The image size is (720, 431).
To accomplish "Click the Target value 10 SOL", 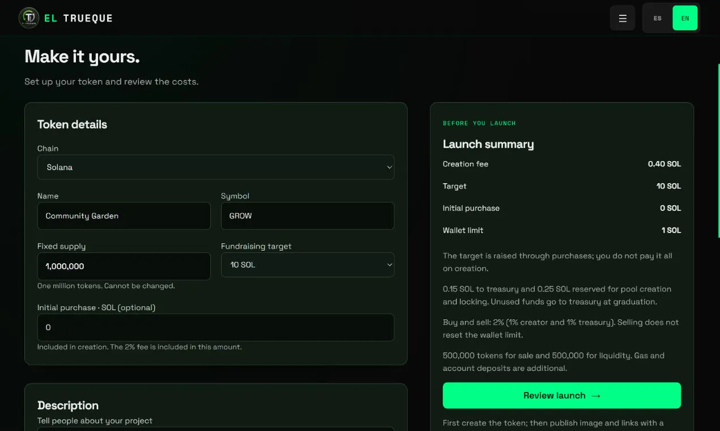I will pos(668,186).
